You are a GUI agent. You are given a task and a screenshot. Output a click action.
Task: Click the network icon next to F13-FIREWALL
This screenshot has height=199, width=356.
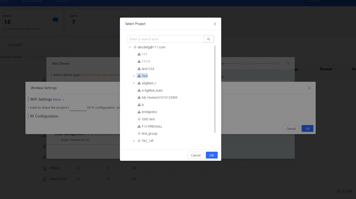tap(139, 127)
